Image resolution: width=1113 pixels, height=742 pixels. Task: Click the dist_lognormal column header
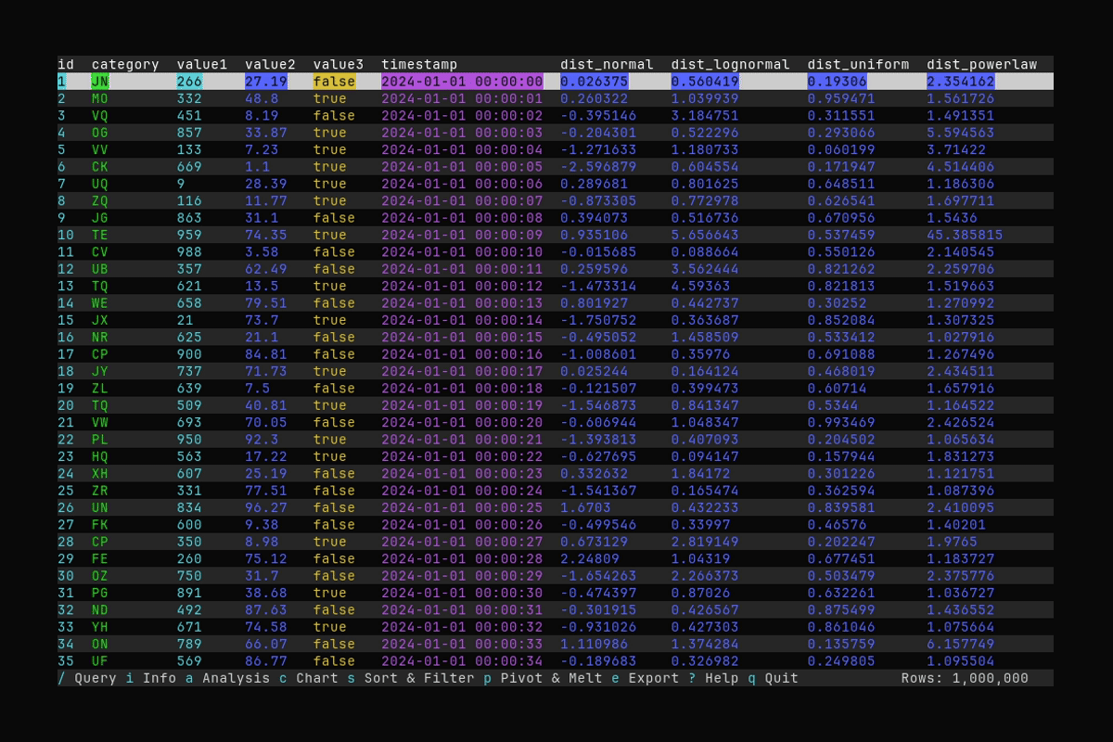(731, 64)
